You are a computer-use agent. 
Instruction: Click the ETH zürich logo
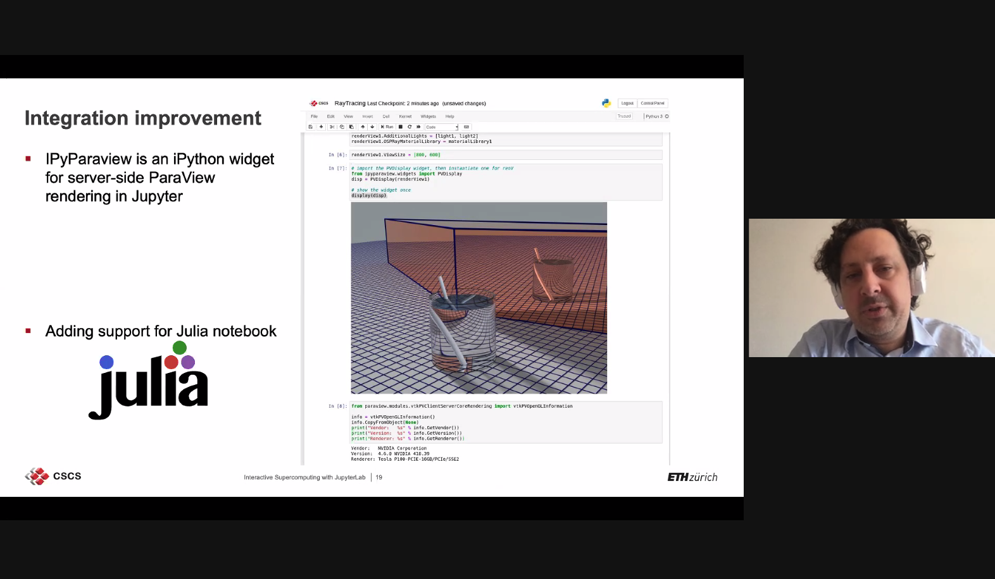(x=692, y=477)
